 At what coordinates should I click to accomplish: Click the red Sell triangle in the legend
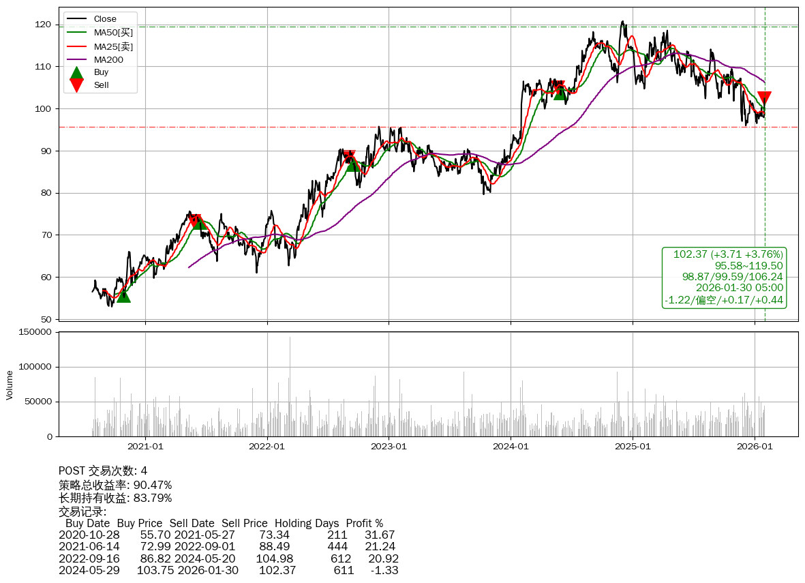(77, 85)
